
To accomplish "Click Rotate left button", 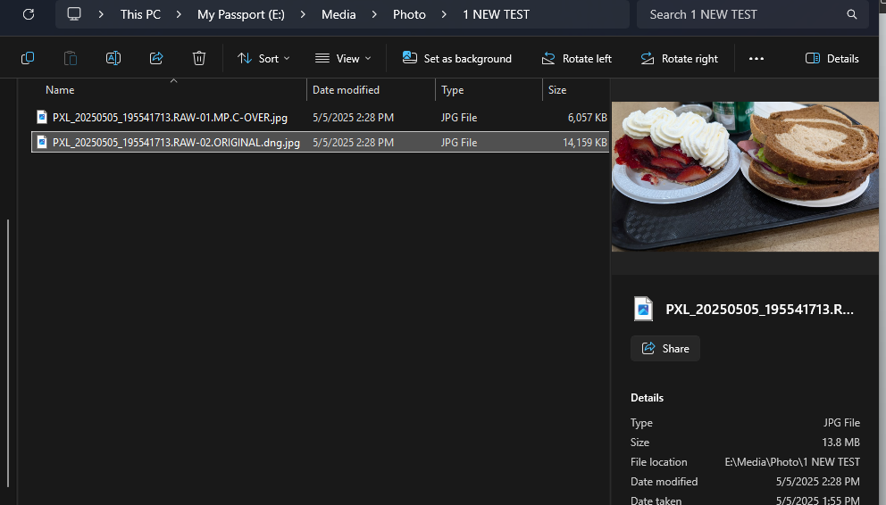I will click(x=576, y=58).
